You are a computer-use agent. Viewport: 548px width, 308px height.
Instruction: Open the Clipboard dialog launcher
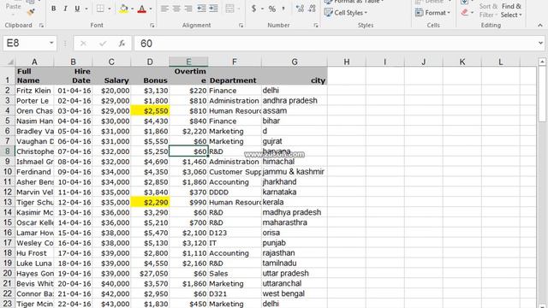click(42, 25)
